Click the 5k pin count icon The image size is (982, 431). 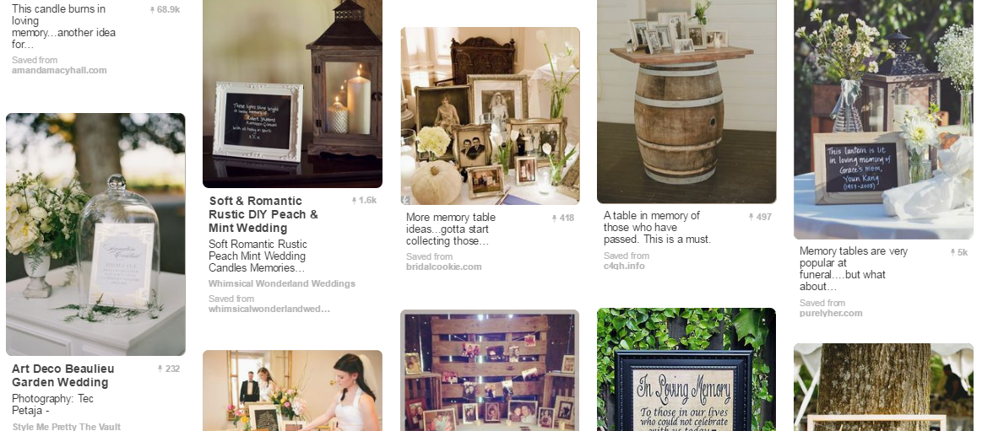click(952, 253)
